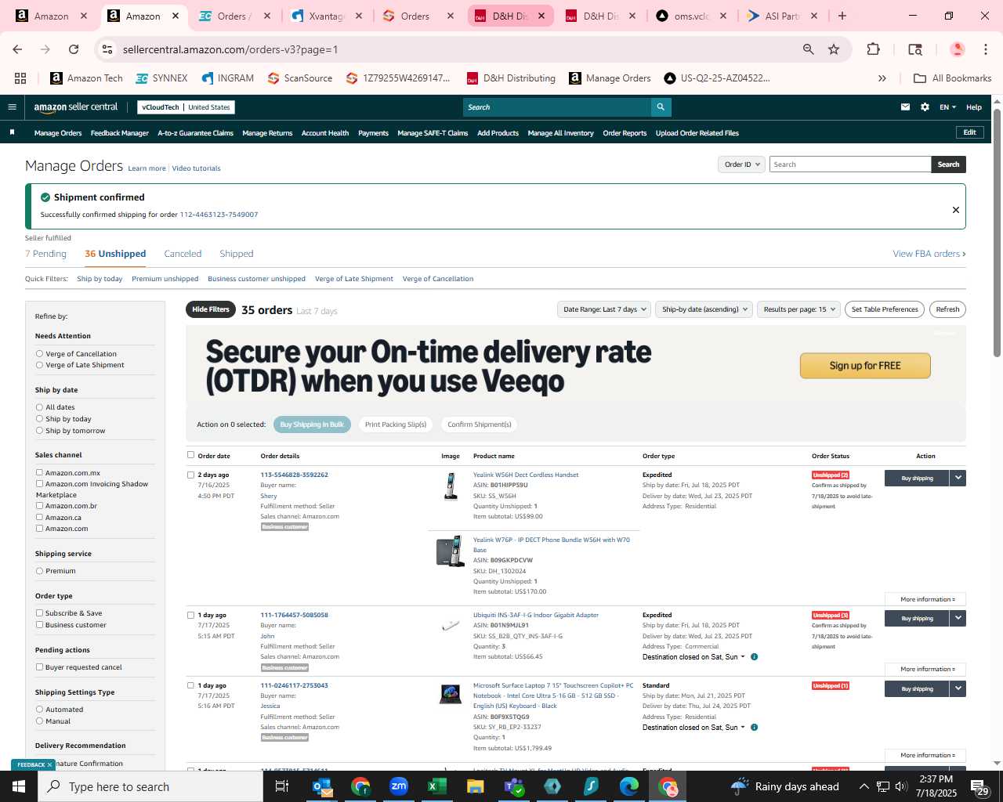Screen dimensions: 1003x802
Task: Click Sign up for FREE Veeqo button
Action: click(x=865, y=366)
